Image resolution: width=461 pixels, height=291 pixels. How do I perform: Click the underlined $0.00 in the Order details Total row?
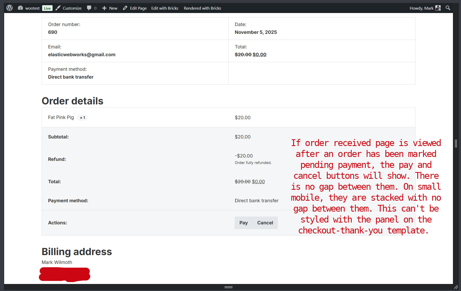(x=258, y=182)
